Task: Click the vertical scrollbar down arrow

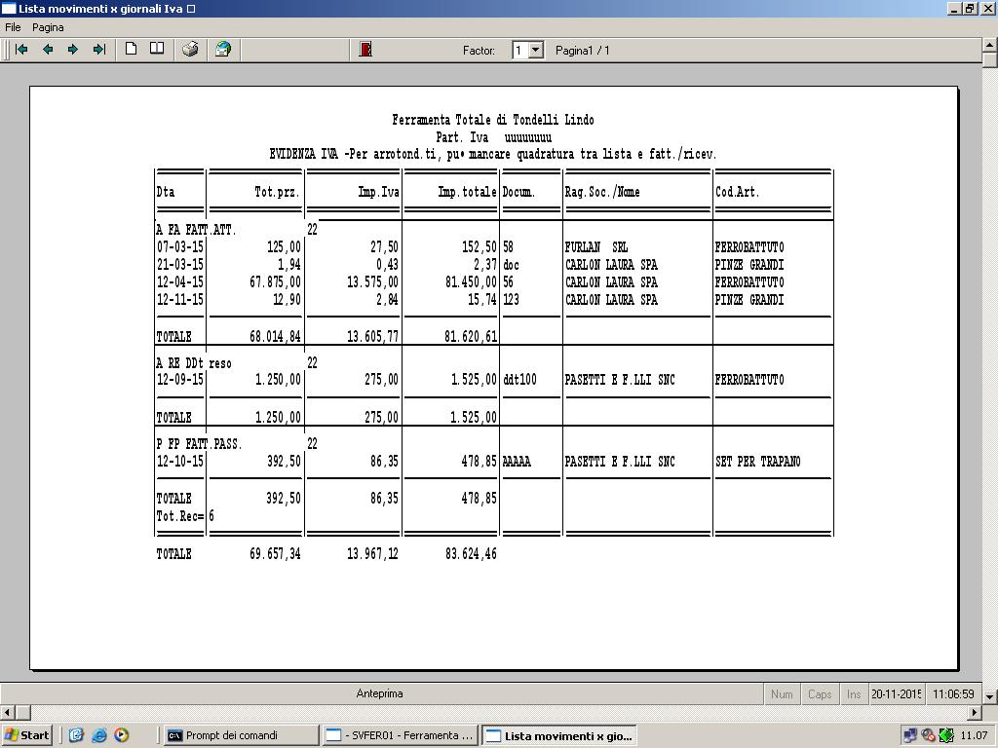Action: 990,696
